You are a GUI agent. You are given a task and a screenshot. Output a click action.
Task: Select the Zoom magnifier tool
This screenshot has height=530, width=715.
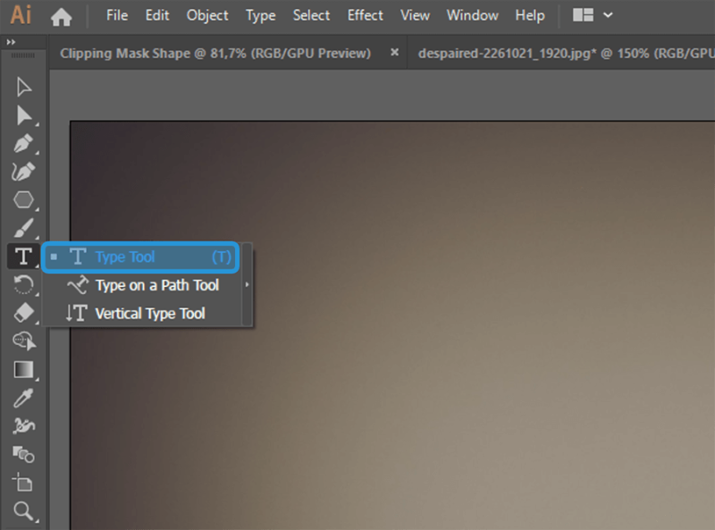[x=23, y=511]
